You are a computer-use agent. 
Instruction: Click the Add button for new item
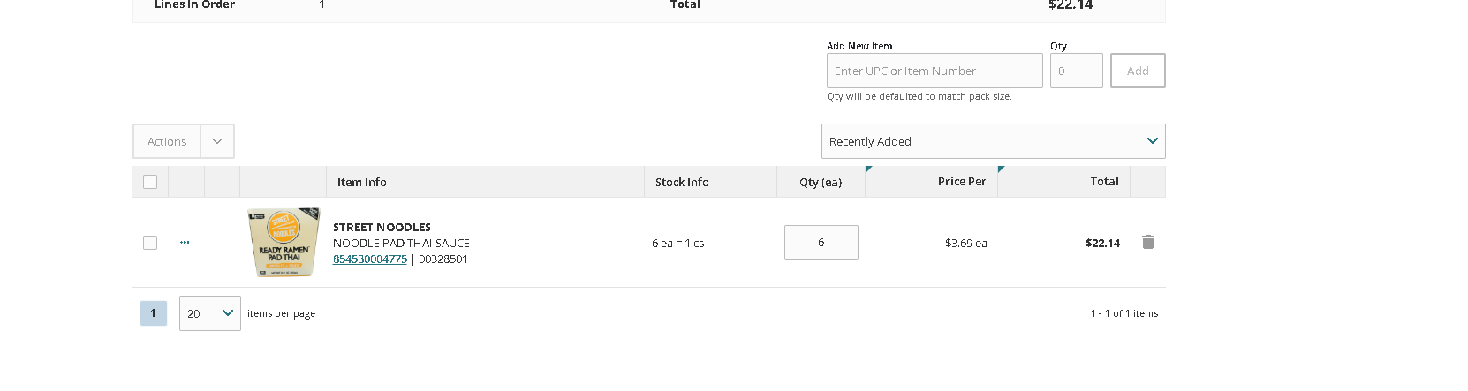(1138, 71)
